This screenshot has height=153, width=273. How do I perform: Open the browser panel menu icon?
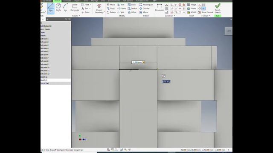[70, 19]
